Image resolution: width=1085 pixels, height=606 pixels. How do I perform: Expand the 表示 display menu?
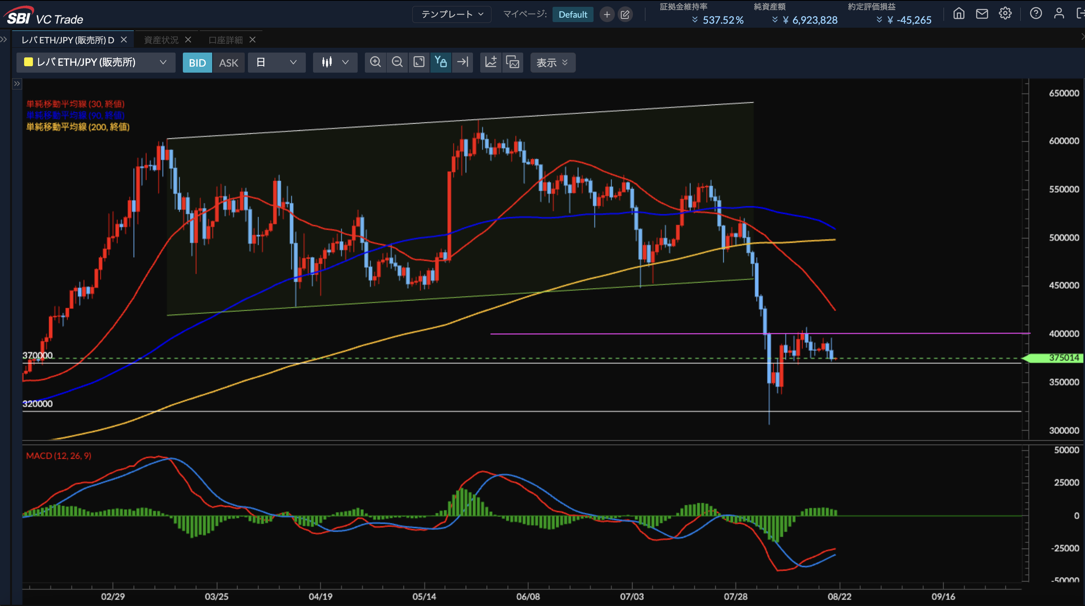[x=553, y=63]
